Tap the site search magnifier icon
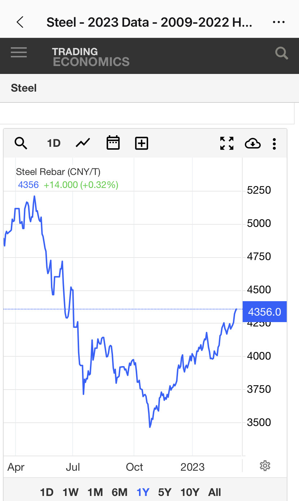The image size is (299, 501). (281, 53)
